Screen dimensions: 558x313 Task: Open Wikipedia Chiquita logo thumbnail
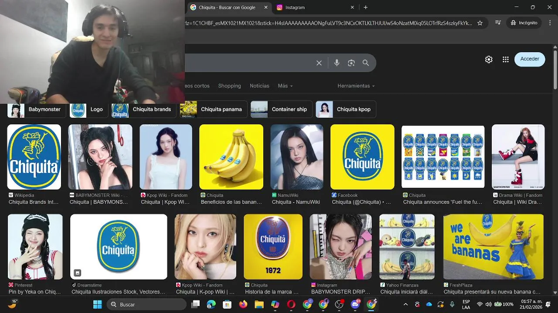coord(34,157)
